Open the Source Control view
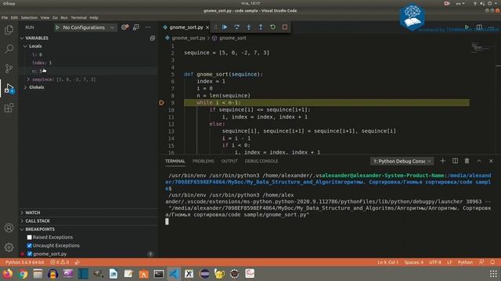Screen dimensions: 501x281 click(9, 68)
